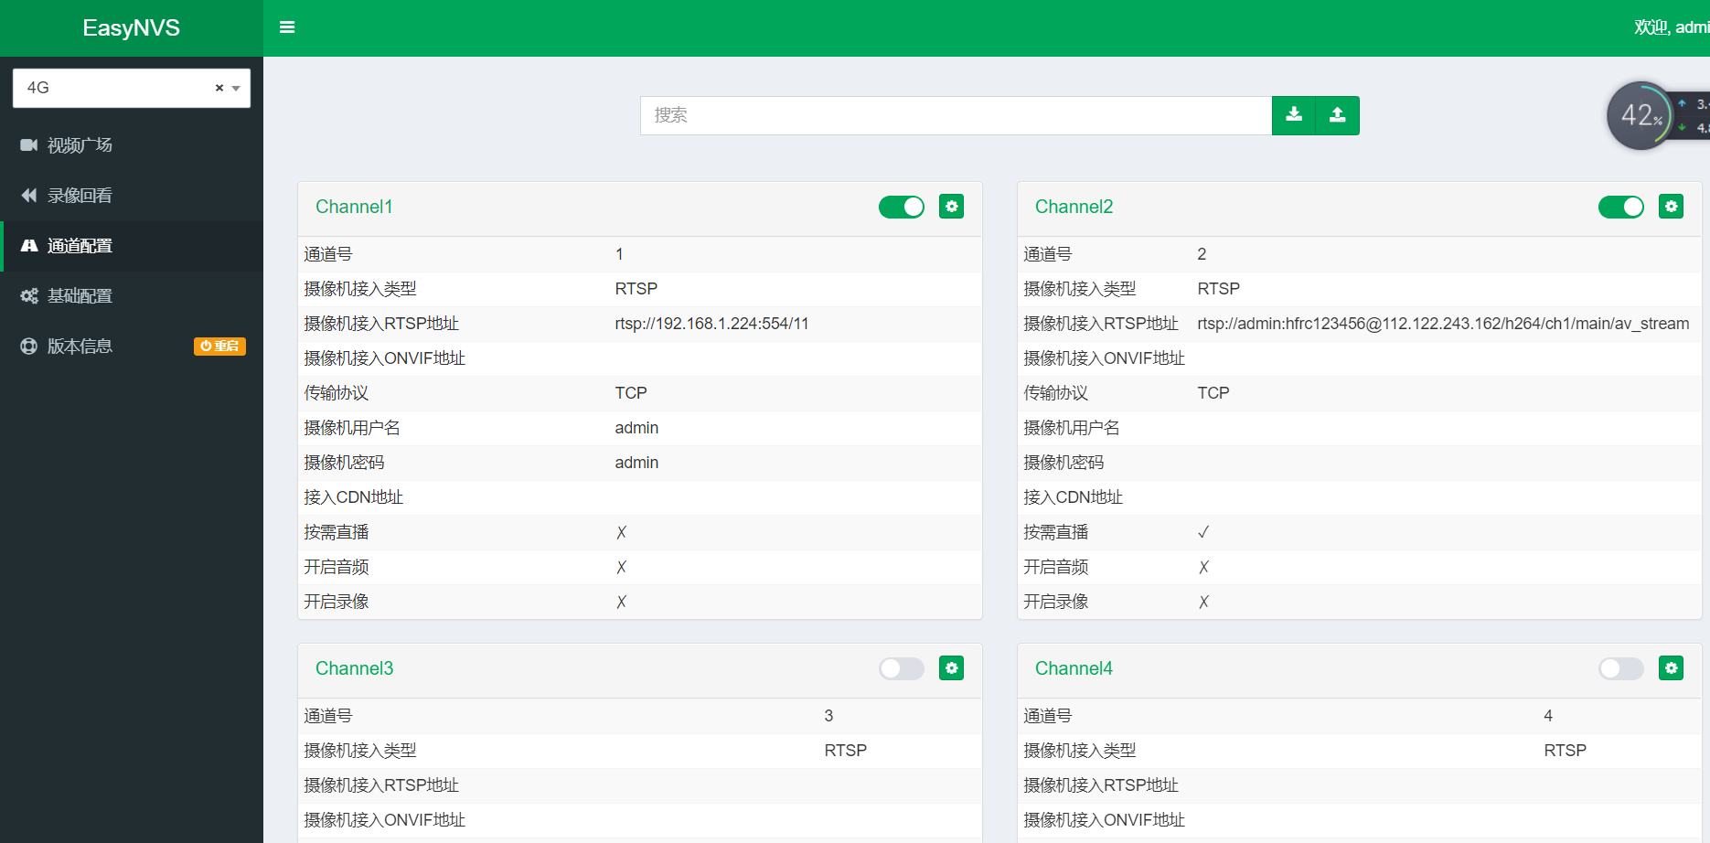
Task: Open Channel3 settings gear
Action: (952, 668)
